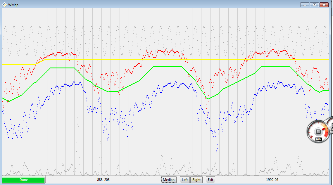Image resolution: width=333 pixels, height=185 pixels.
Task: Click the Median button
Action: point(169,180)
